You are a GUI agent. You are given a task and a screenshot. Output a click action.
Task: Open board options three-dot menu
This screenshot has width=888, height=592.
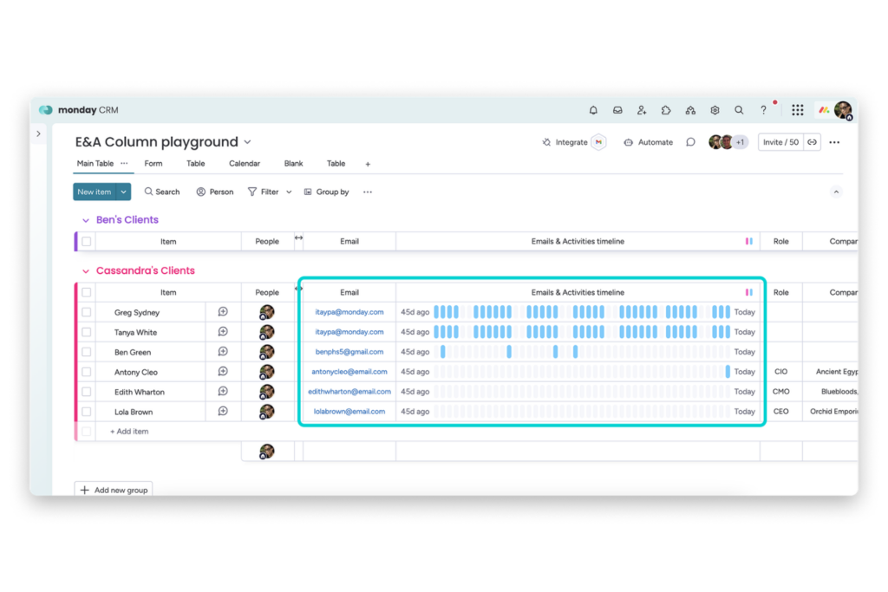834,142
